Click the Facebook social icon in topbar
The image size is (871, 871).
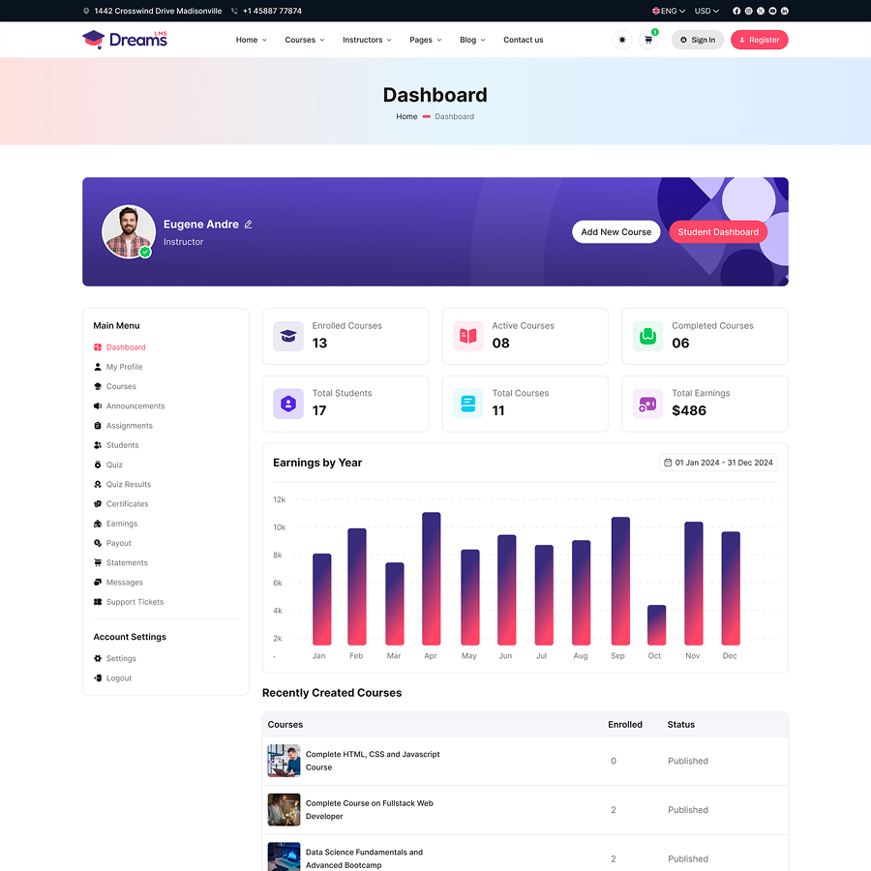736,11
